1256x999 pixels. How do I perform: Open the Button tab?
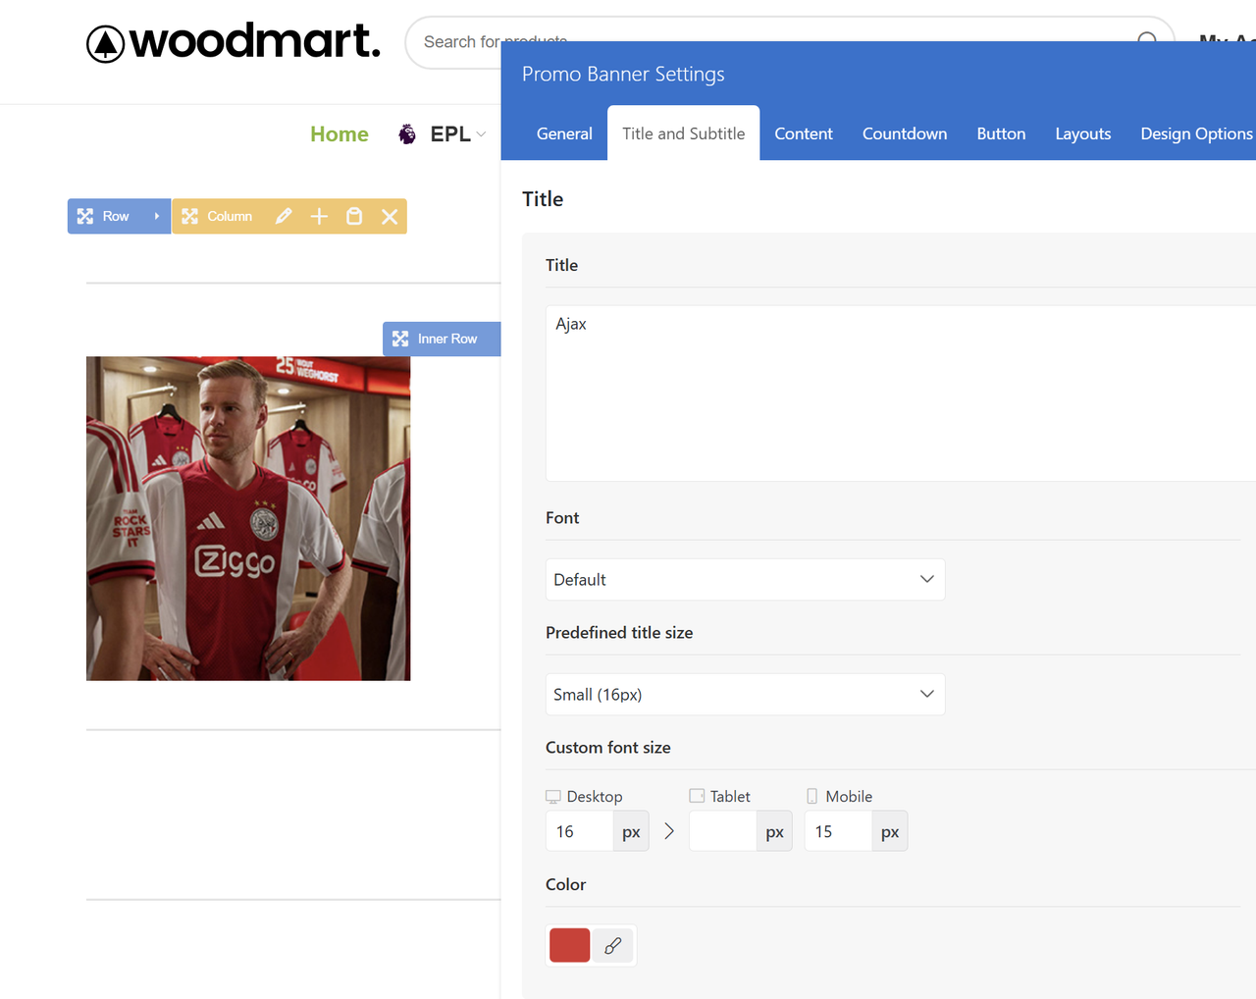[1001, 133]
